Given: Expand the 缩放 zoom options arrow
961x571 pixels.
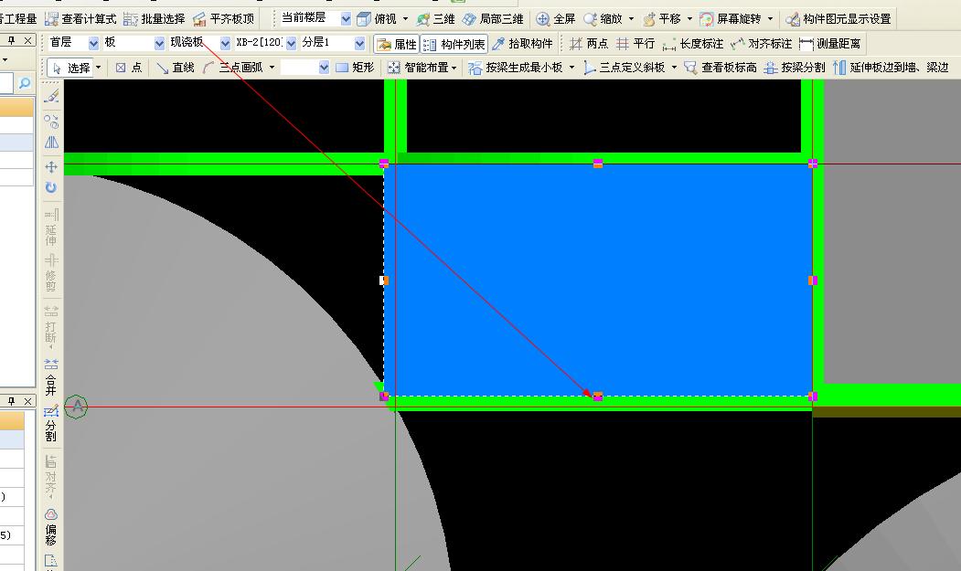Looking at the screenshot, I should click(631, 19).
